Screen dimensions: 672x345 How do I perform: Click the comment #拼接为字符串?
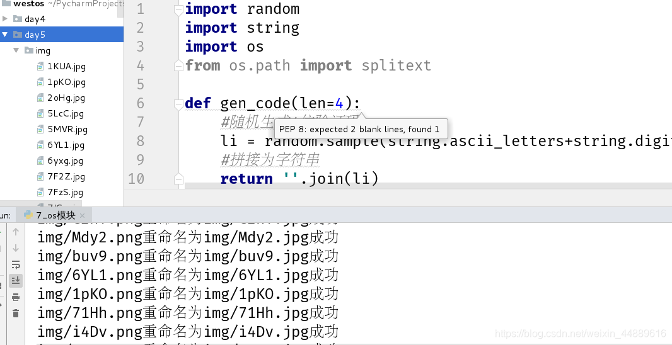pyautogui.click(x=270, y=160)
